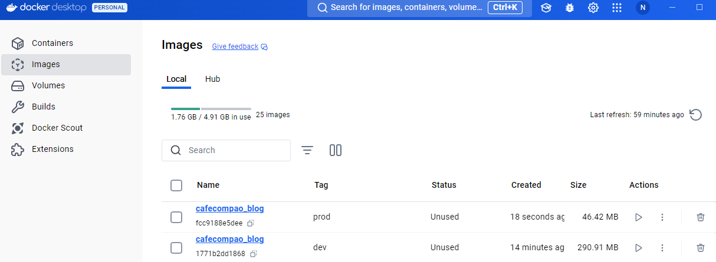Select the prod image checkbox
This screenshot has height=262, width=716.
[x=176, y=217]
